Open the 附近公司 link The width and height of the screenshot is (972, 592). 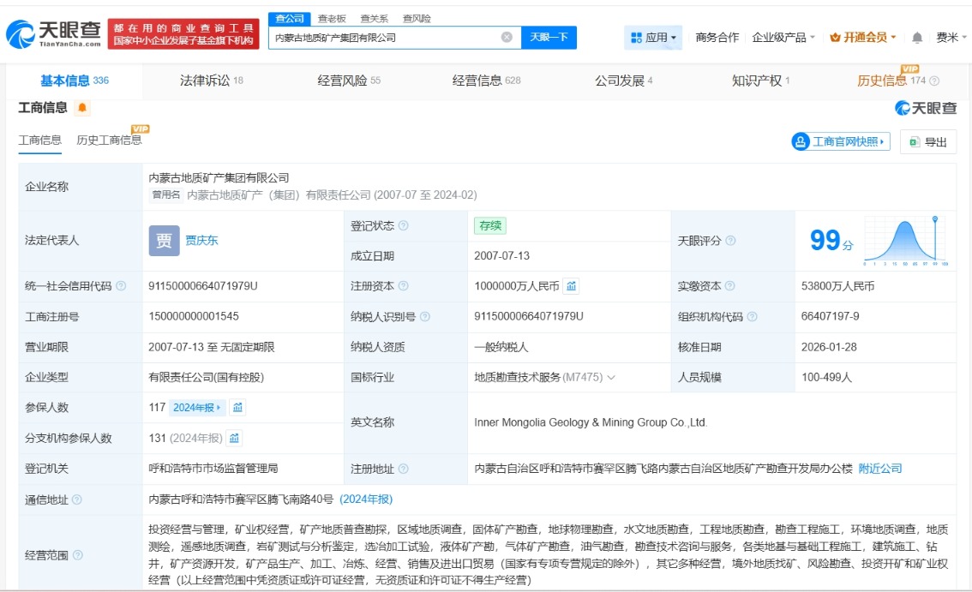tap(880, 469)
